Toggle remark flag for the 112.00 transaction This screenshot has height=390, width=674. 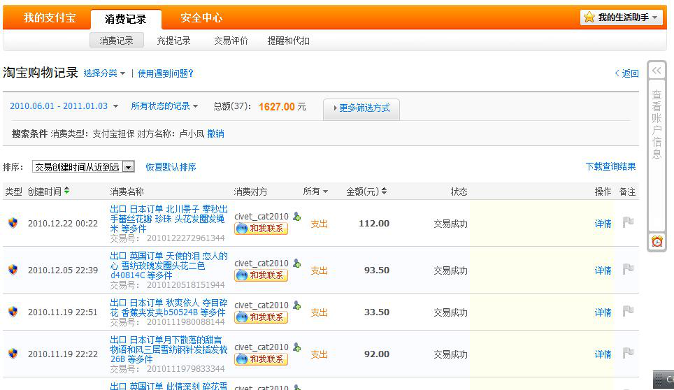tap(628, 222)
